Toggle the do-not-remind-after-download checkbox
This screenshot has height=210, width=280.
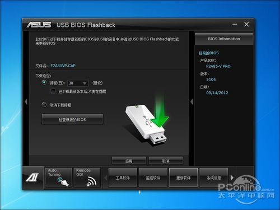[x=53, y=91]
